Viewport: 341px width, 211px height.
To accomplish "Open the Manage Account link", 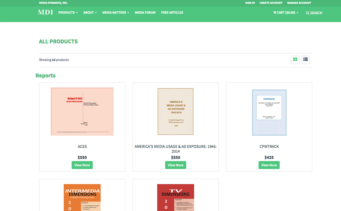I will point(299,3).
